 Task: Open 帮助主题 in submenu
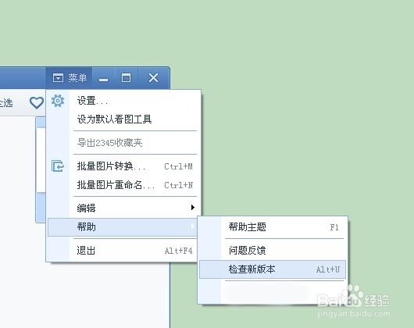click(273, 227)
